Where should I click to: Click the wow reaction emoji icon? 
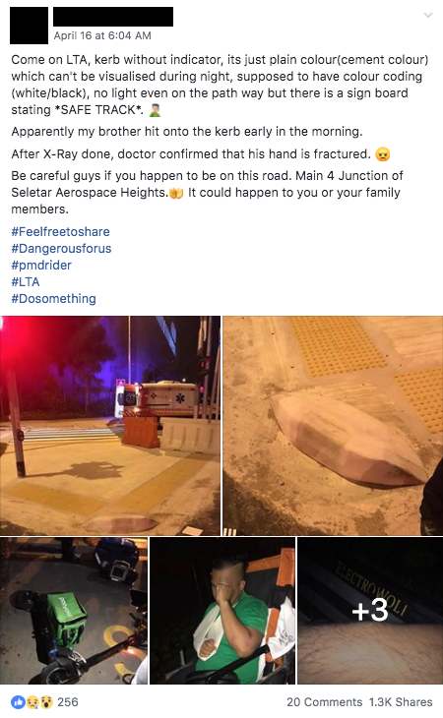[x=46, y=701]
